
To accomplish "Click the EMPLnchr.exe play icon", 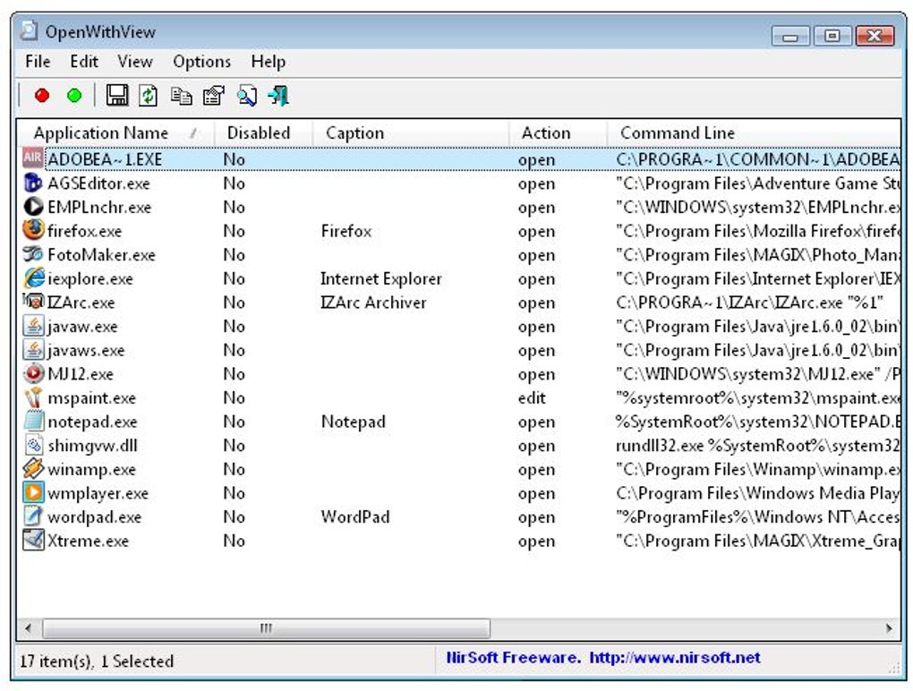I will (x=33, y=207).
